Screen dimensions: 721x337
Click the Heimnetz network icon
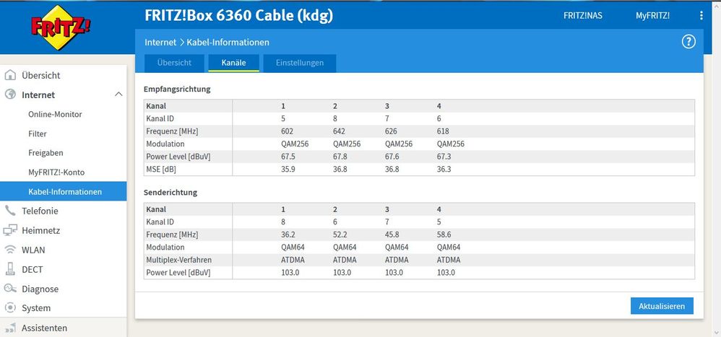(x=10, y=230)
